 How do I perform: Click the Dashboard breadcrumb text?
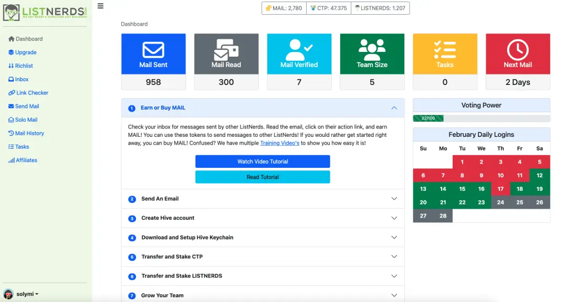coord(134,24)
